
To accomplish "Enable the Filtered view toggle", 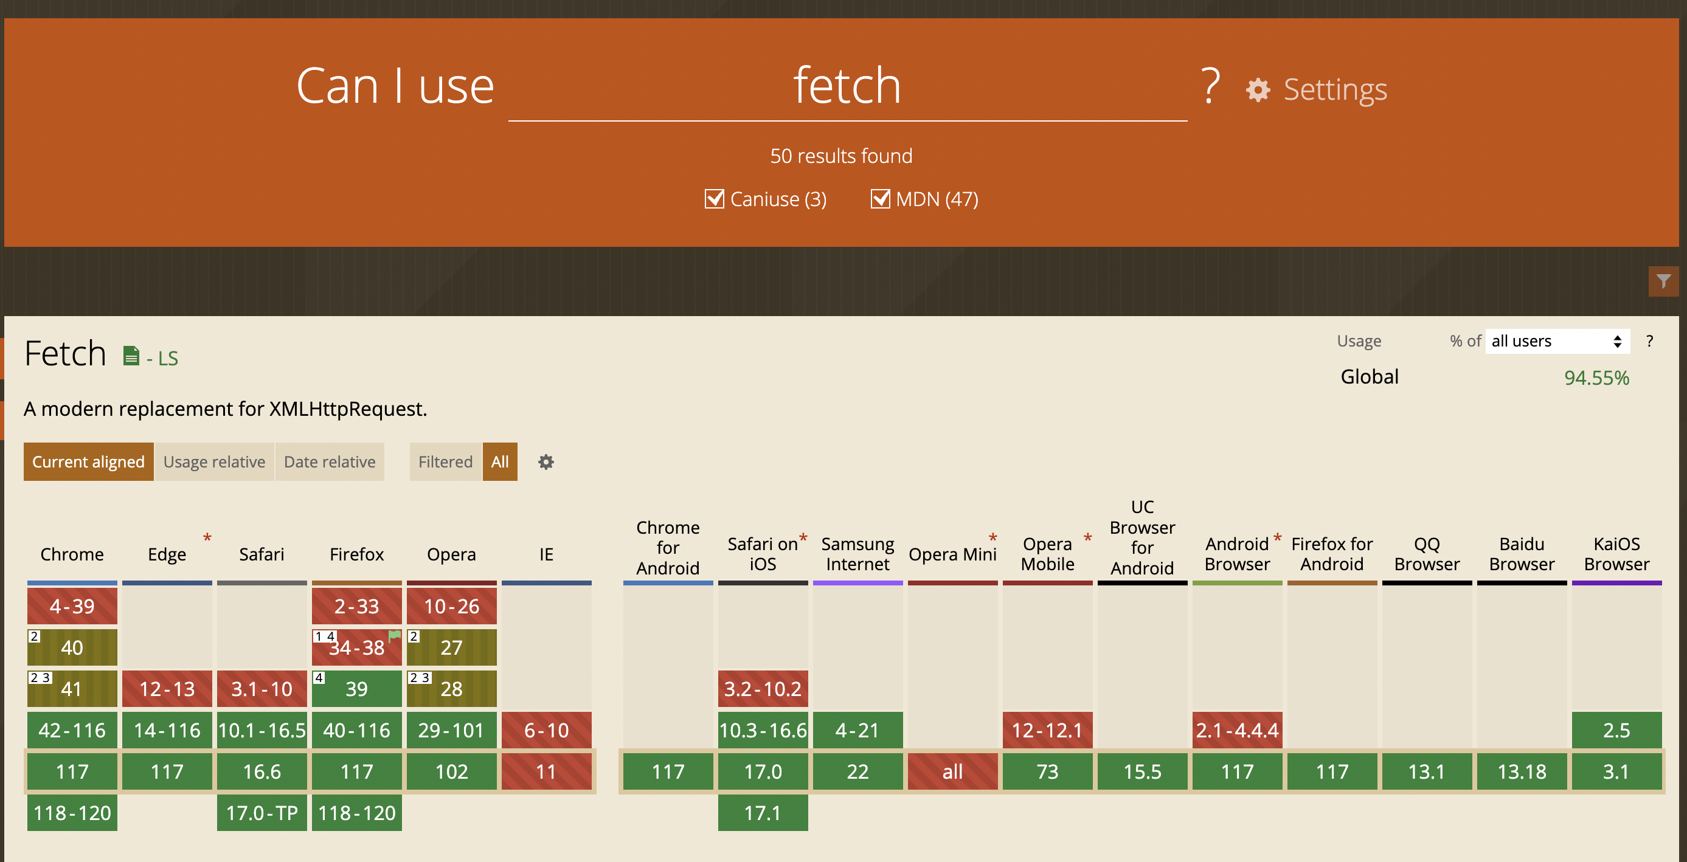I will pos(445,461).
